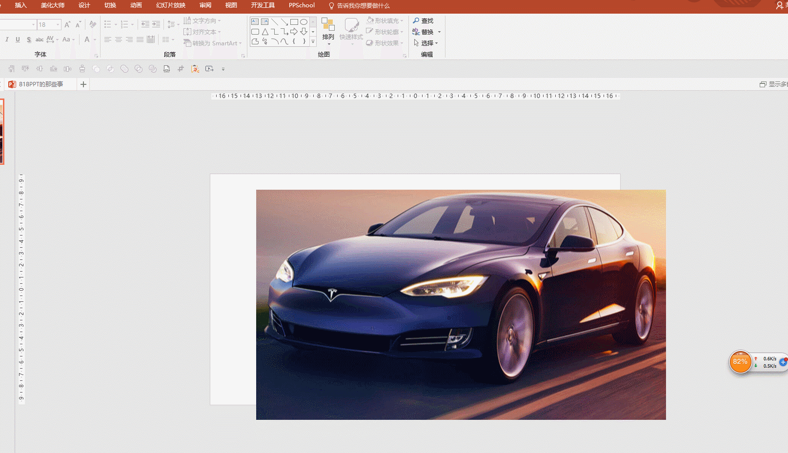The width and height of the screenshot is (788, 453).
Task: Align text left
Action: (x=108, y=39)
